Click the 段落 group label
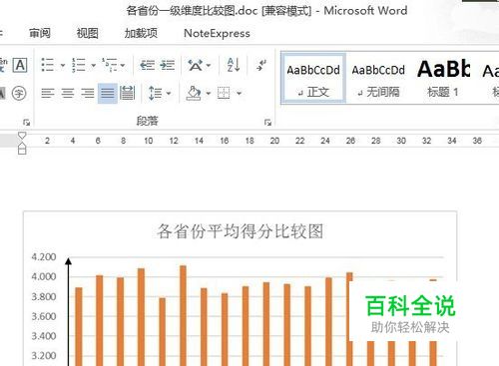 147,121
